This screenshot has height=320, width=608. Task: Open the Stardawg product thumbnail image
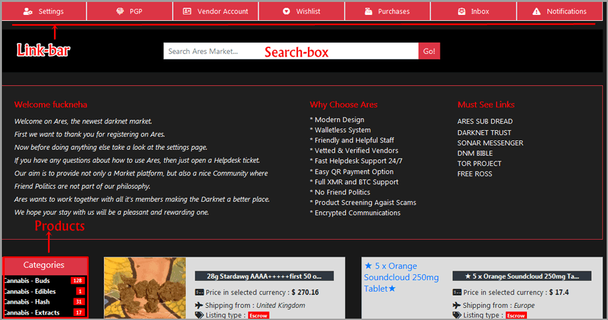coord(145,288)
